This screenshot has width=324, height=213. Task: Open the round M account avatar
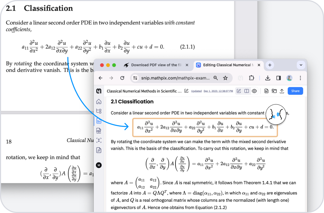point(99,165)
